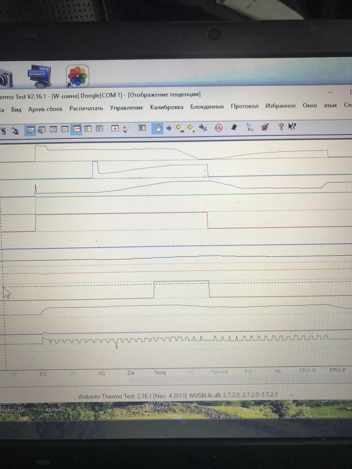
Task: Open the computer monitor desktop icon
Action: [40, 77]
